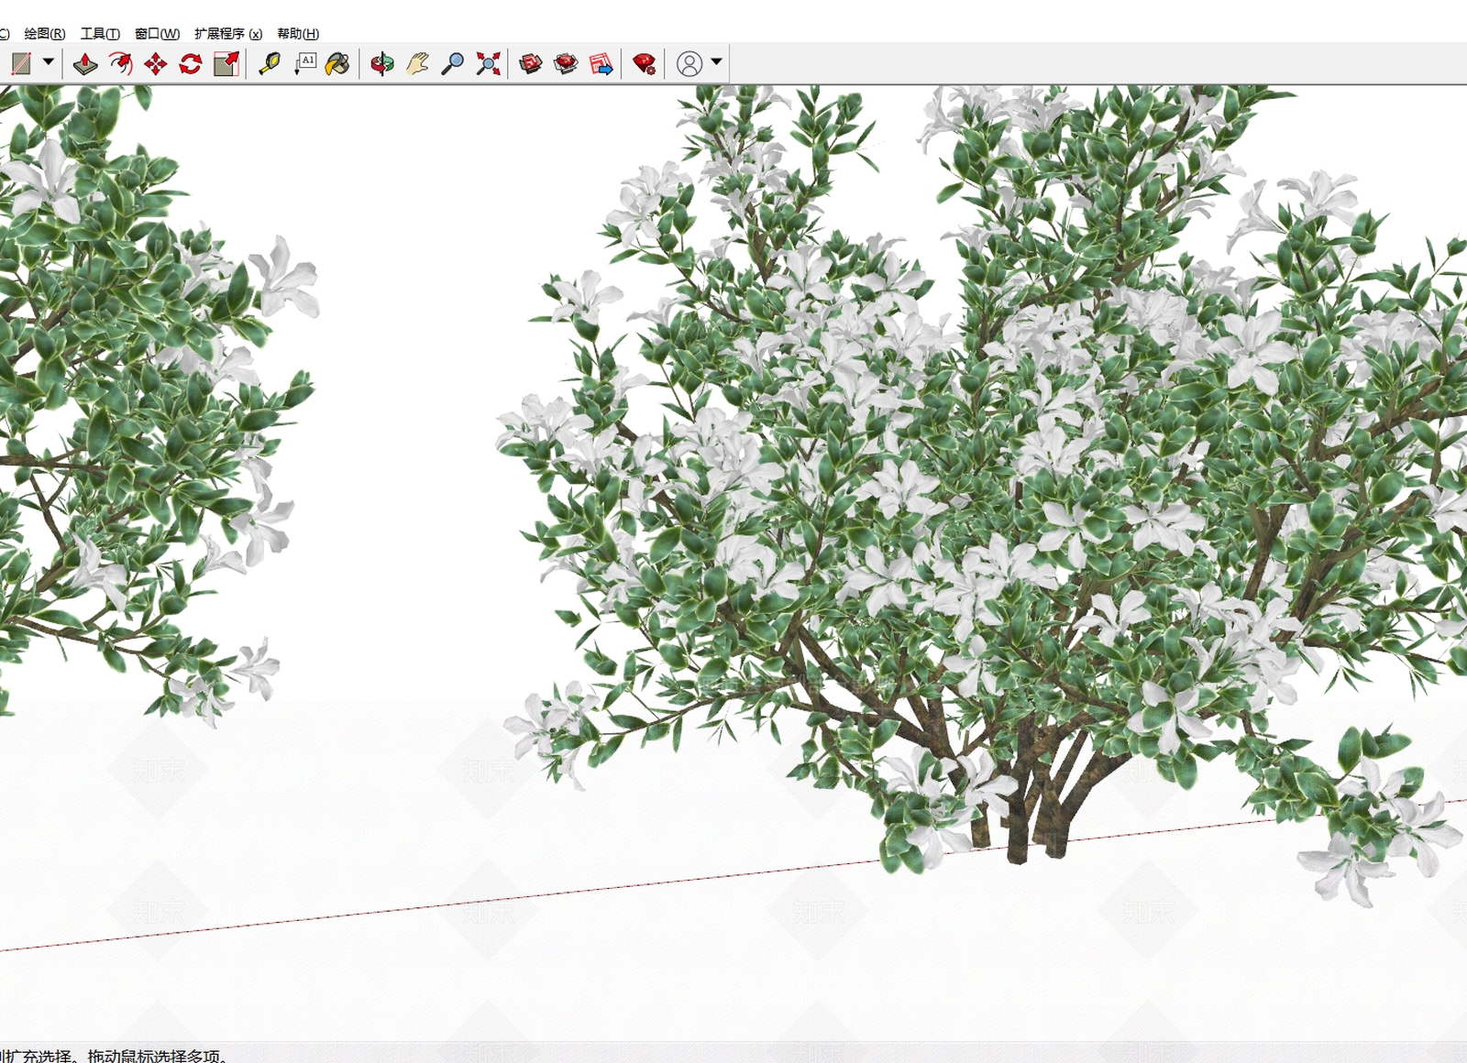Open the 扩展程序 (x) menu
This screenshot has height=1063, width=1467.
click(228, 34)
